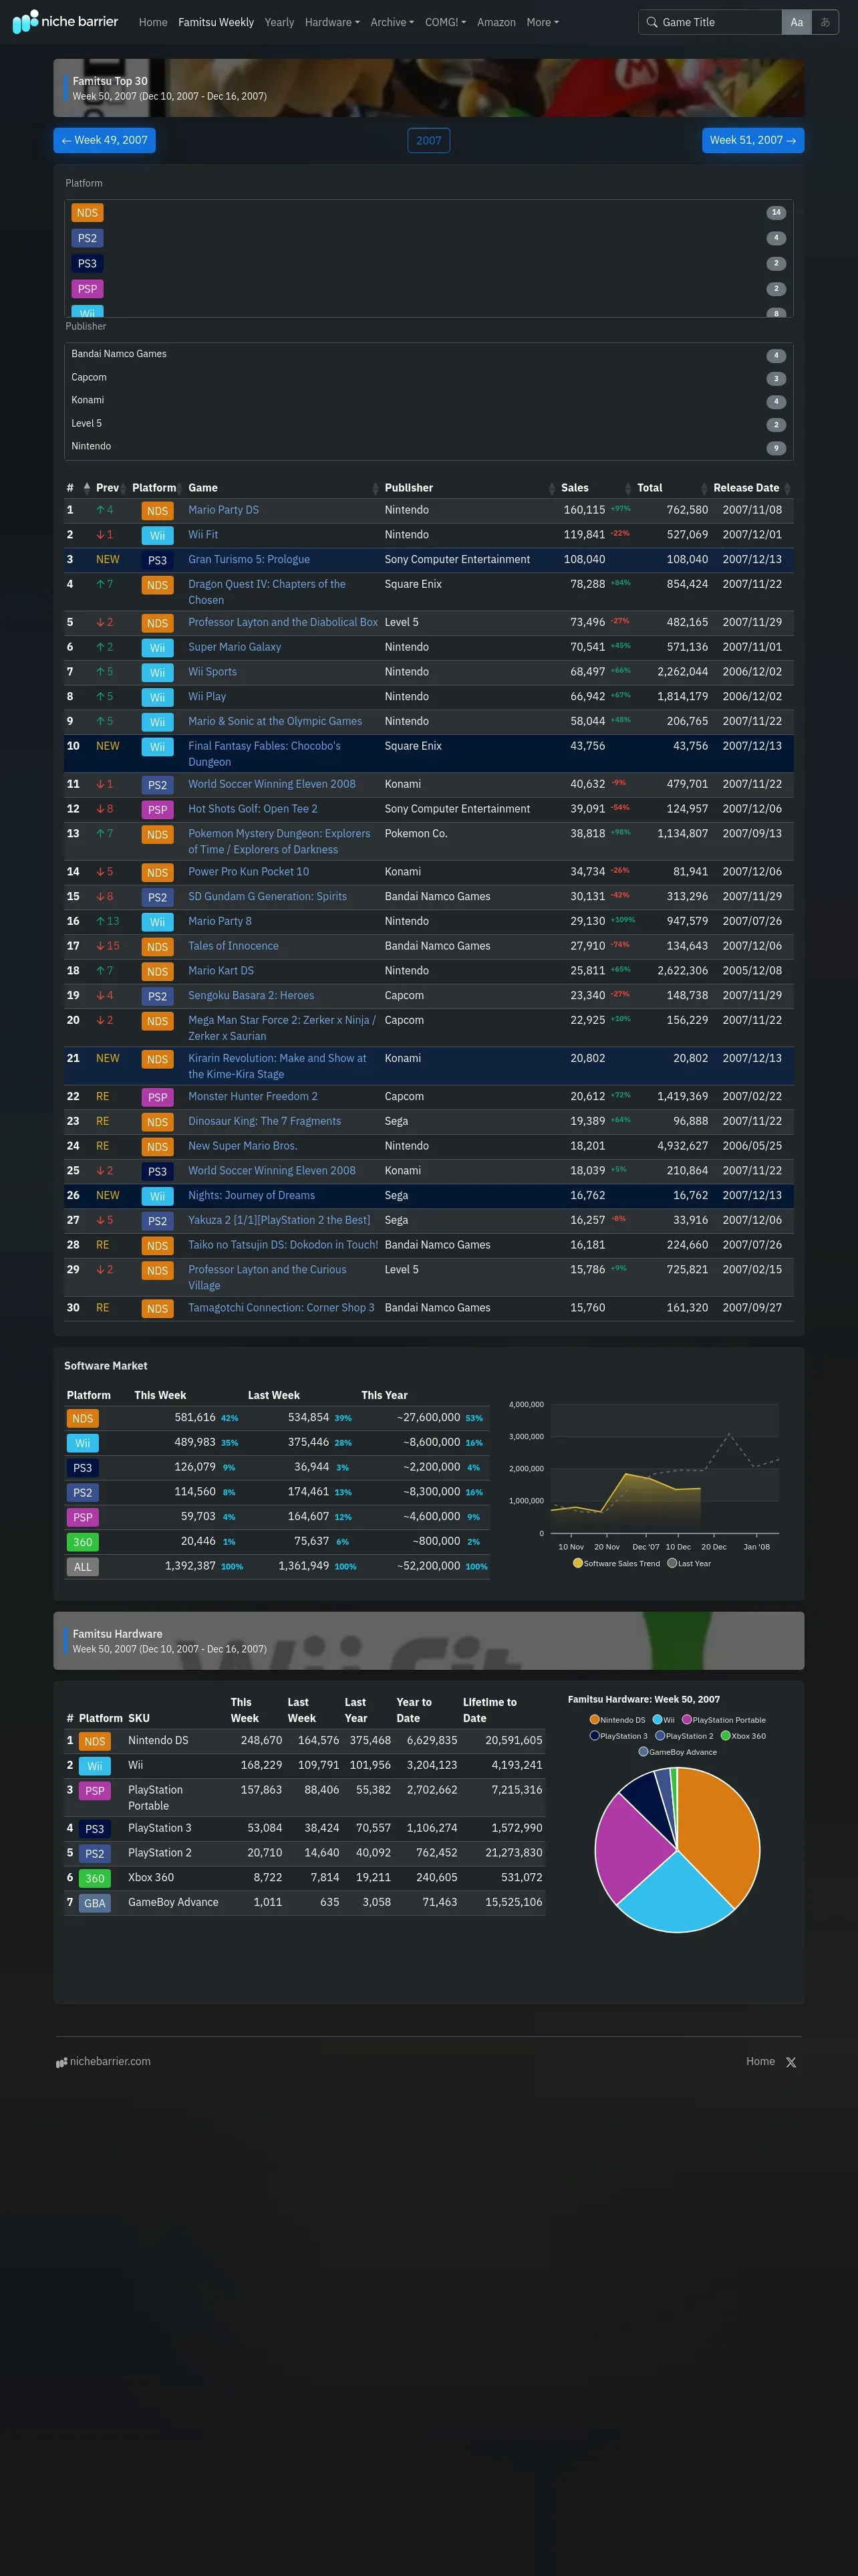Toggle Software Sales Trend legend
The width and height of the screenshot is (858, 2576).
point(616,1563)
